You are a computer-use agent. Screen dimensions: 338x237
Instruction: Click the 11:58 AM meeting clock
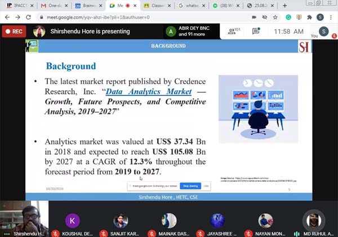tap(288, 32)
